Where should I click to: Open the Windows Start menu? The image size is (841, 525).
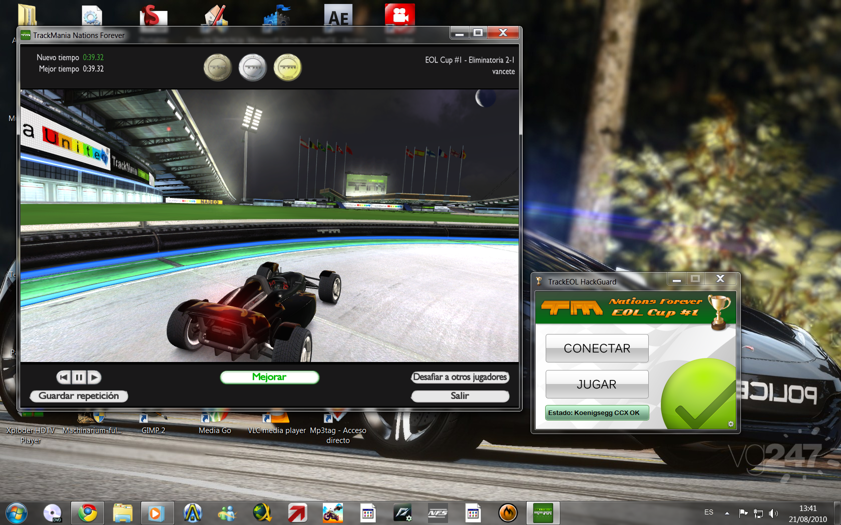16,513
